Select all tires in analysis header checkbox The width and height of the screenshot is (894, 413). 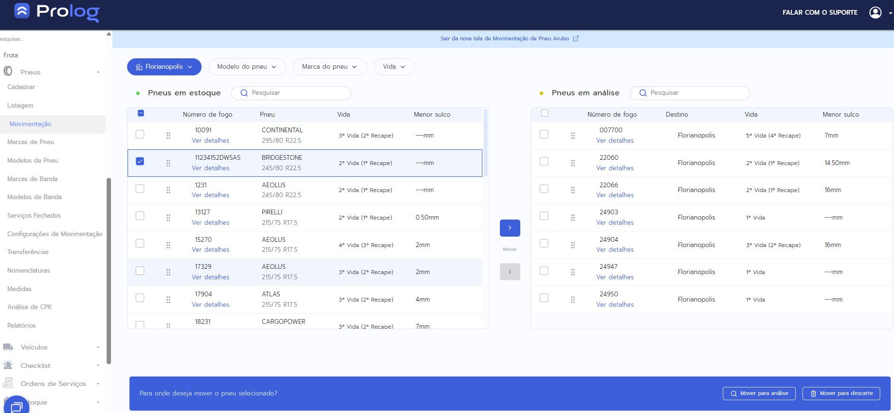[544, 113]
